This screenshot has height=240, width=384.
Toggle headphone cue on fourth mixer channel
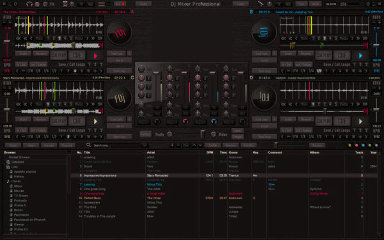click(x=242, y=121)
